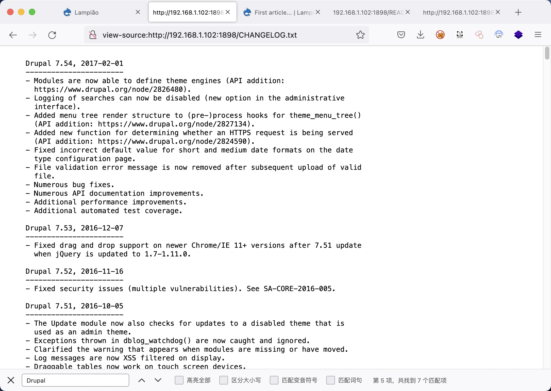This screenshot has width=551, height=391.
Task: Click the insecure connection padlock icon
Action: click(x=93, y=35)
